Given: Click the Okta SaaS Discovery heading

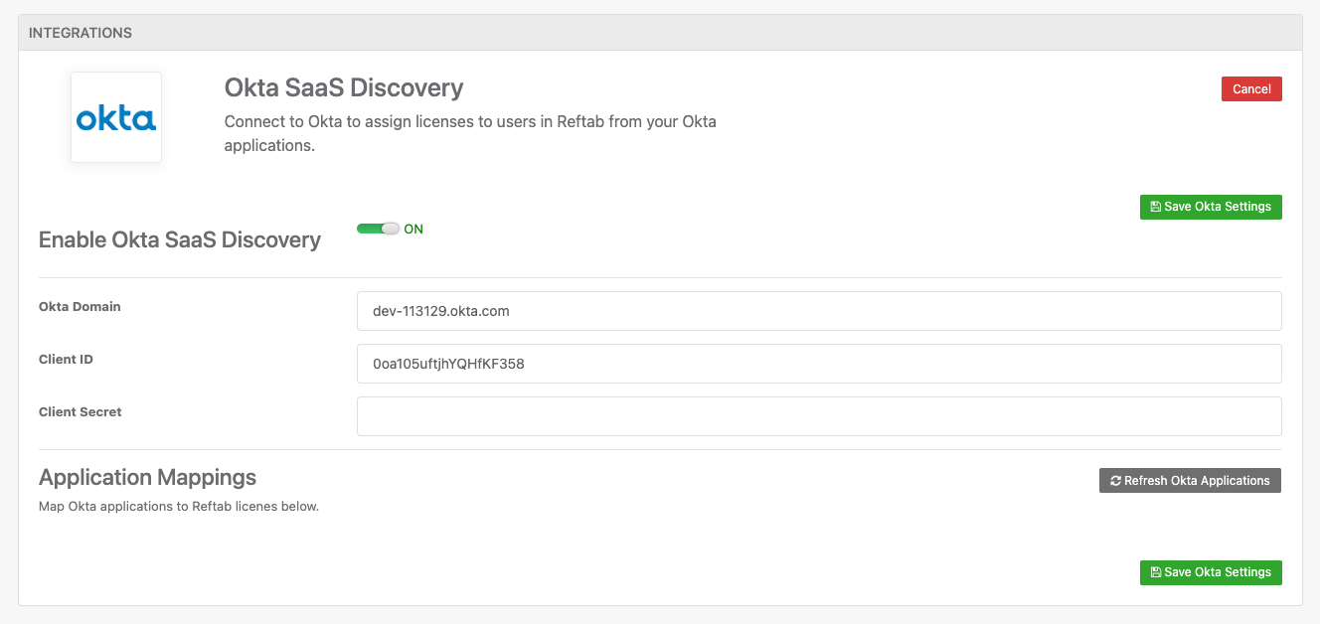Looking at the screenshot, I should pos(344,87).
